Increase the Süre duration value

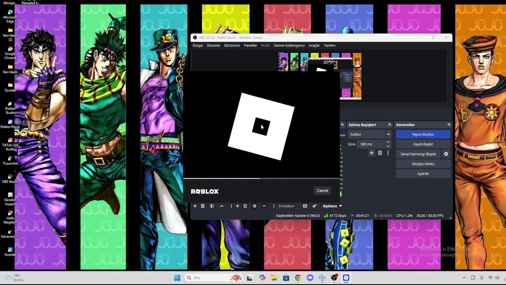388,142
